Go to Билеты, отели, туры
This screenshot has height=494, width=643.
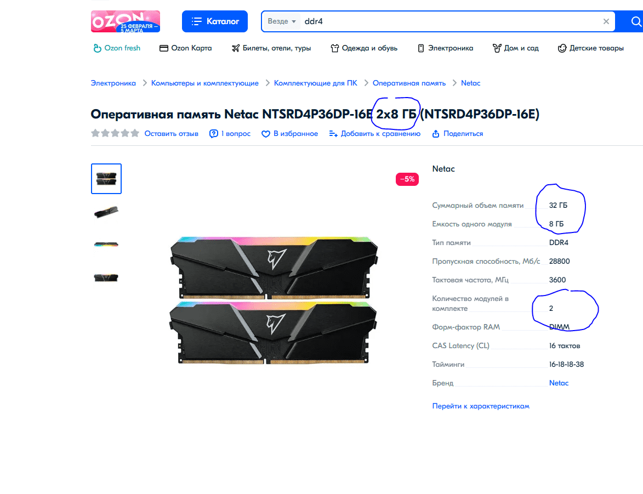coord(271,48)
